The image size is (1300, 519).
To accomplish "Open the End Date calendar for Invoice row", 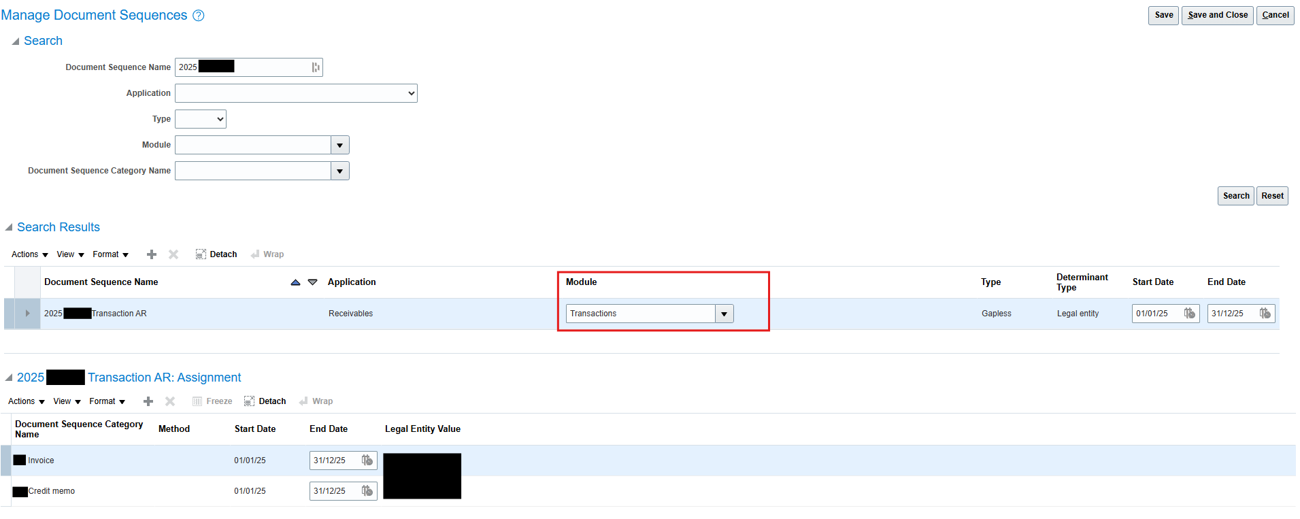I will click(x=367, y=461).
